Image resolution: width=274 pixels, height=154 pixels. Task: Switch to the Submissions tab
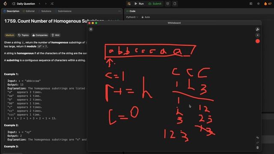(63, 11)
